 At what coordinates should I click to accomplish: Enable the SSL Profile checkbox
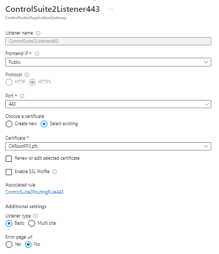pyautogui.click(x=9, y=172)
